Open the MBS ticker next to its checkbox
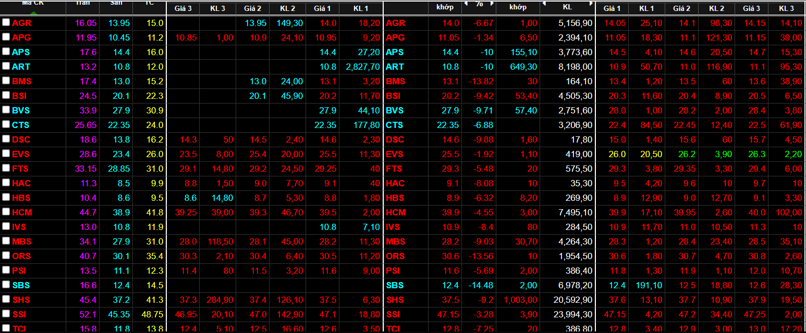This screenshot has width=806, height=333. click(x=22, y=241)
